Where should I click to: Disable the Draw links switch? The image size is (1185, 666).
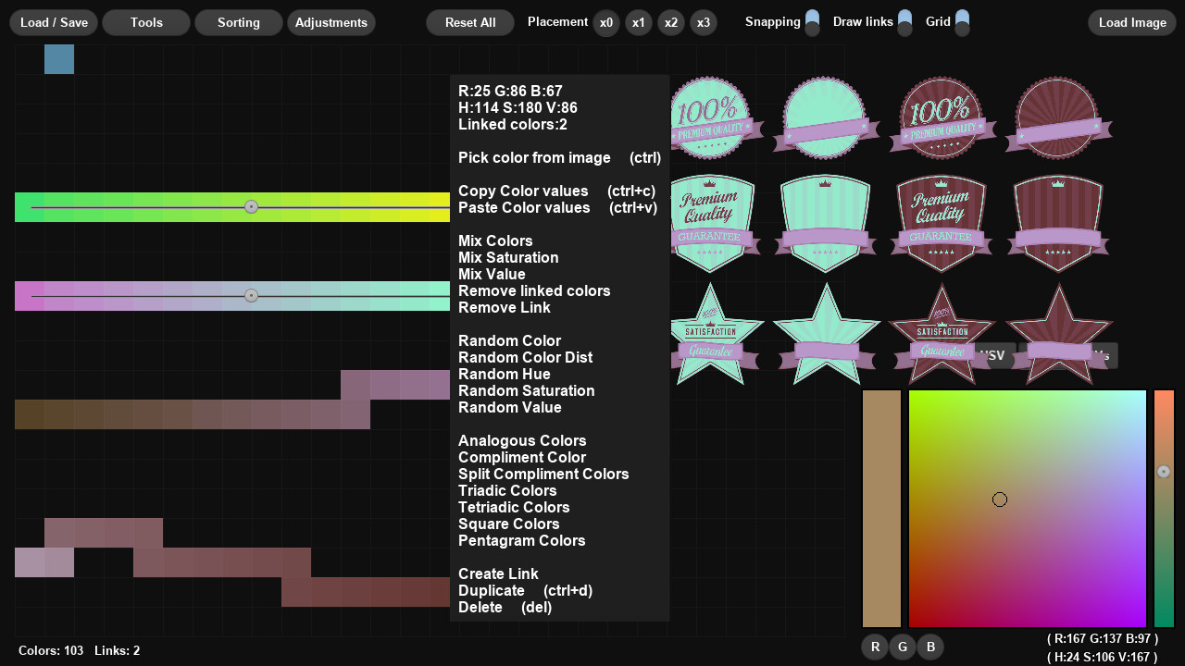(904, 22)
